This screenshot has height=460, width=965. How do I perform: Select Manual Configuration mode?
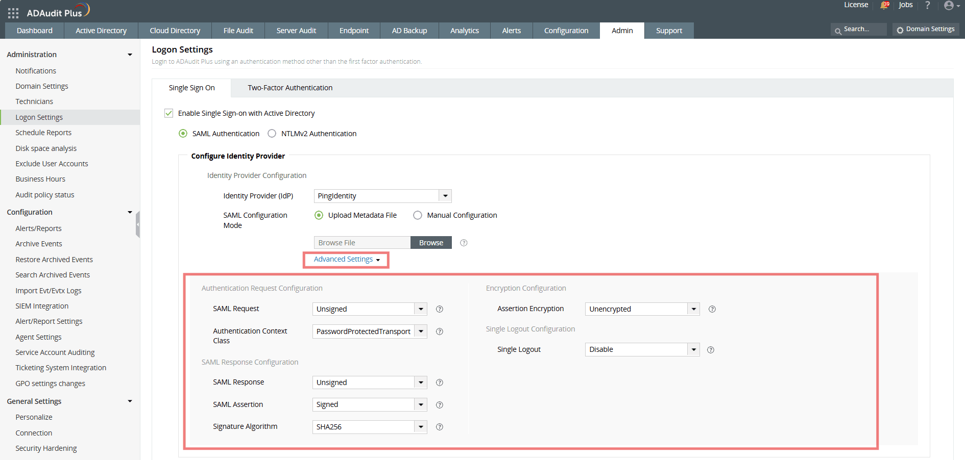click(417, 215)
